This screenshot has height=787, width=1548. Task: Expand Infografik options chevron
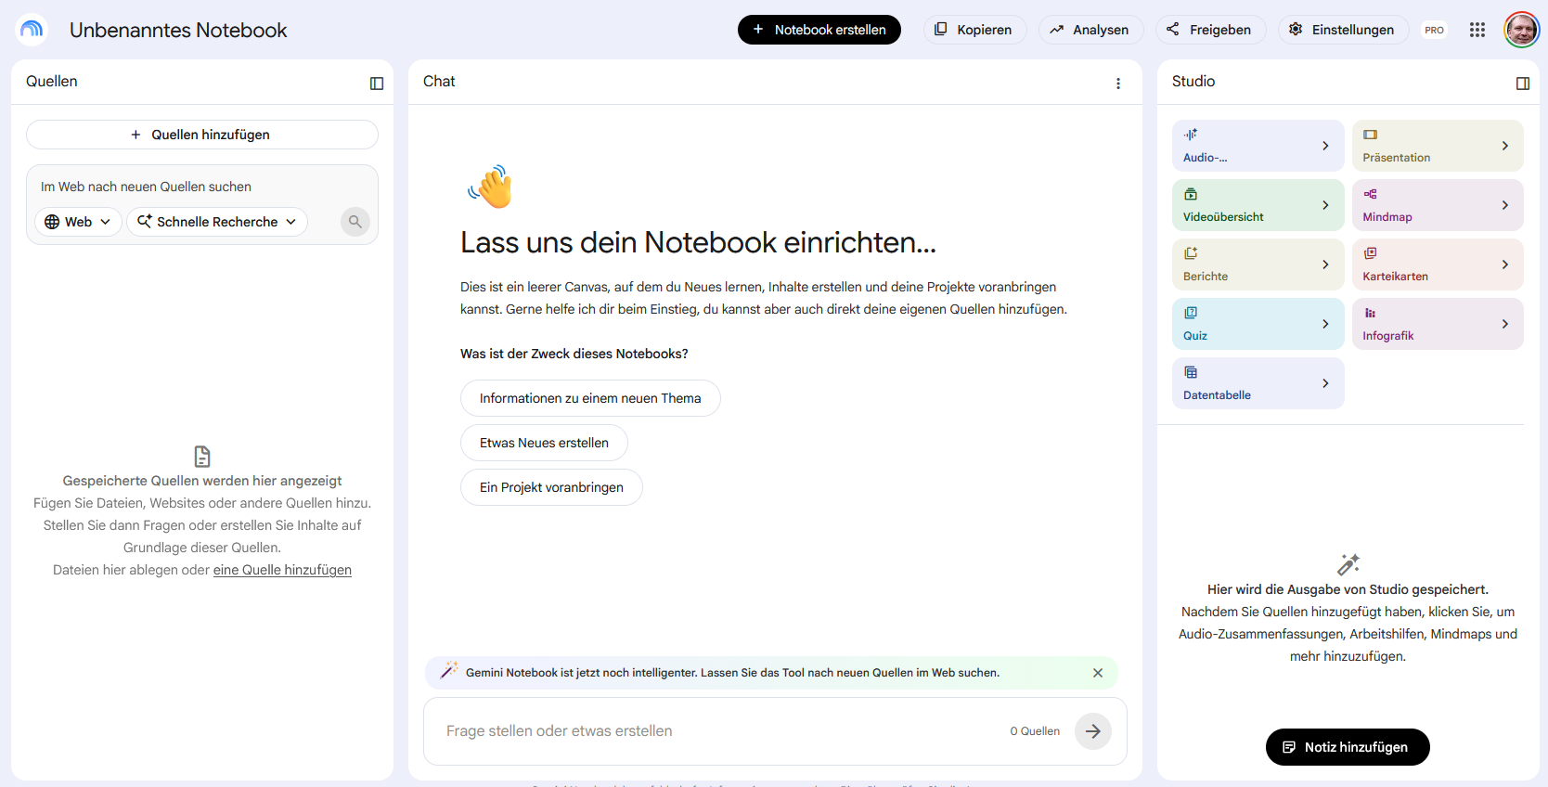coord(1505,324)
